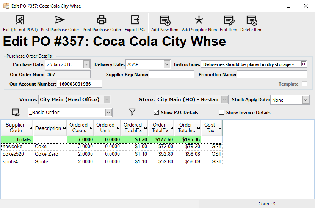Tick the Template checkbox
315x208 pixels.
click(x=304, y=84)
